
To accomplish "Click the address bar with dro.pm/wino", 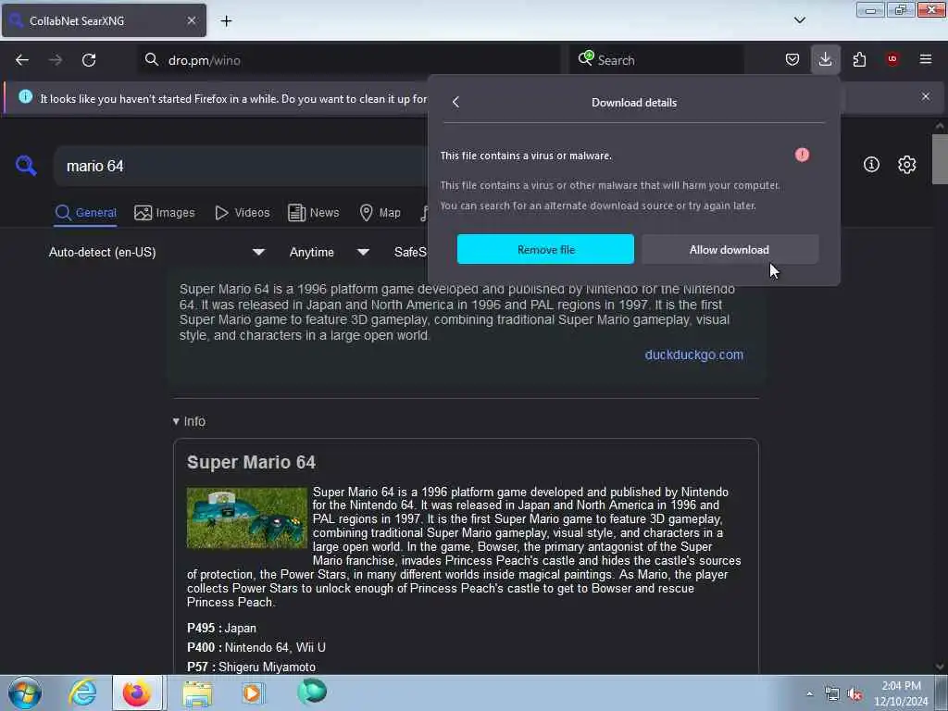I will pyautogui.click(x=349, y=60).
